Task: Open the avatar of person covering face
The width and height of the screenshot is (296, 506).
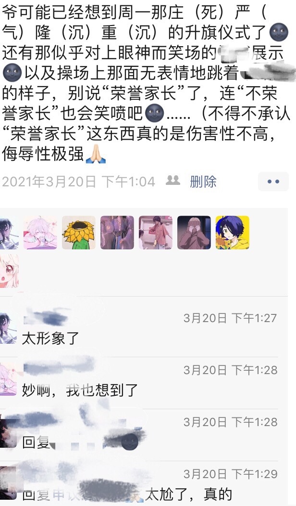Action: 194,233
